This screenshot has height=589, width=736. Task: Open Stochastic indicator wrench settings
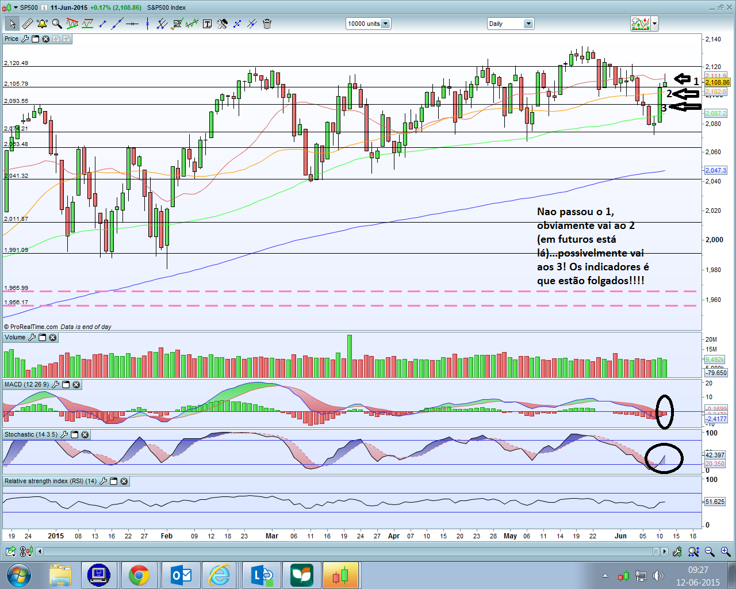64,435
